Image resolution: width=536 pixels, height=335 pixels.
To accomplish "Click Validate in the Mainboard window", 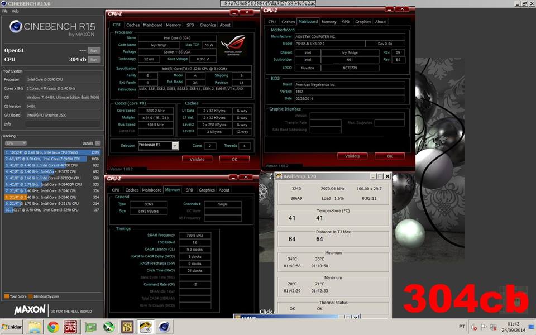I will coord(352,156).
